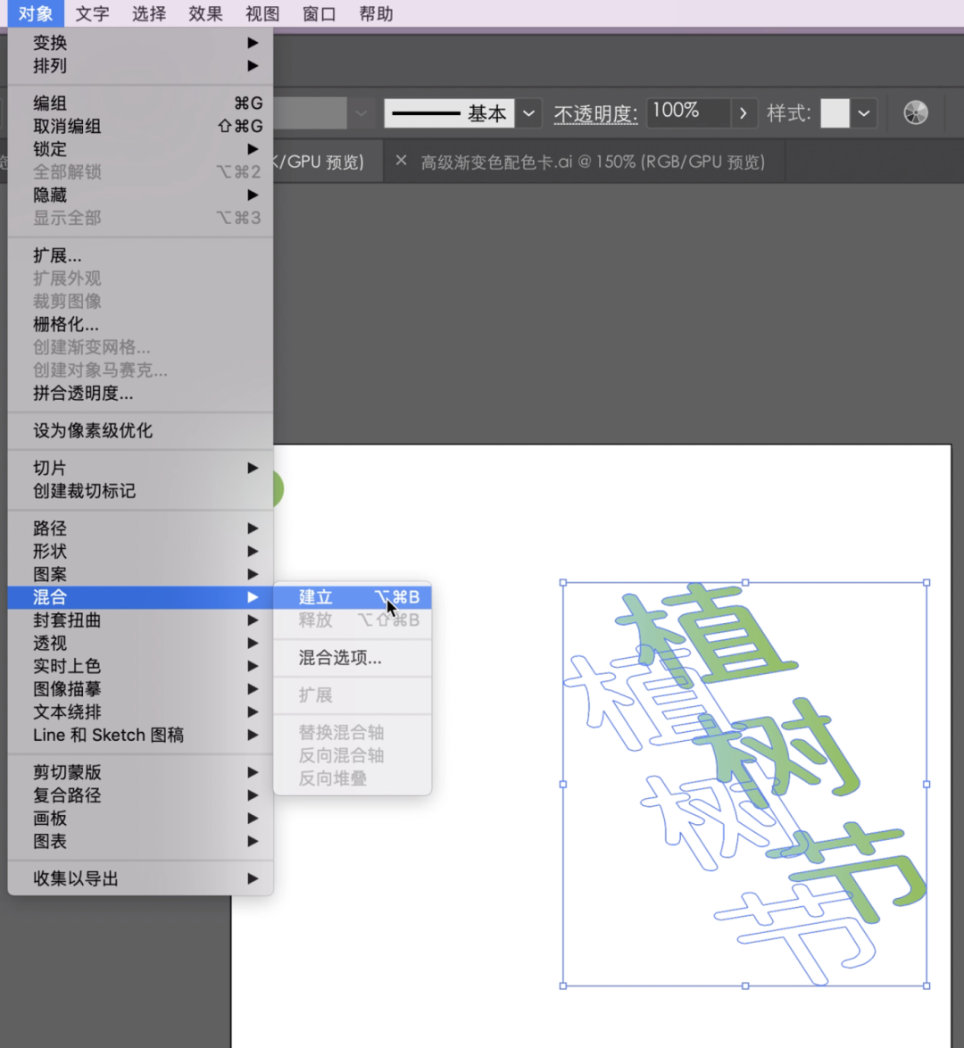Expand the 封套扭曲 submenu
The height and width of the screenshot is (1048, 964).
(67, 620)
